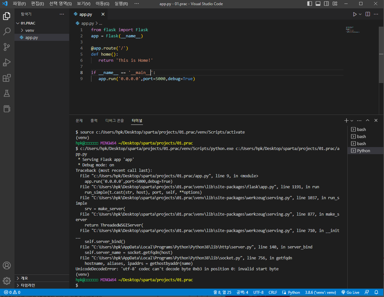Open the Manage gear icon
Image resolution: width=384 pixels, height=297 pixels.
pyautogui.click(x=7, y=281)
